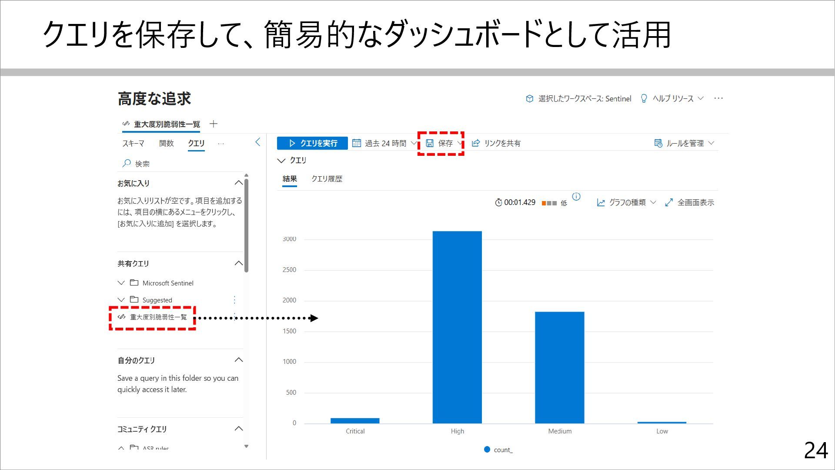Viewport: 835px width, 470px height.
Task: Collapse the お気に入り section
Action: click(x=238, y=183)
